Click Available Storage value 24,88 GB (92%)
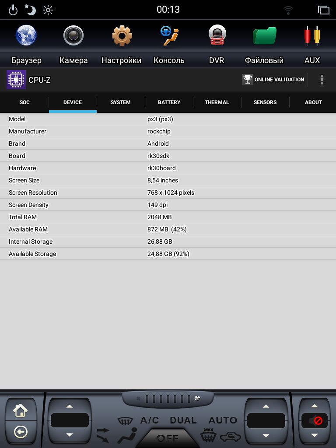 (168, 254)
